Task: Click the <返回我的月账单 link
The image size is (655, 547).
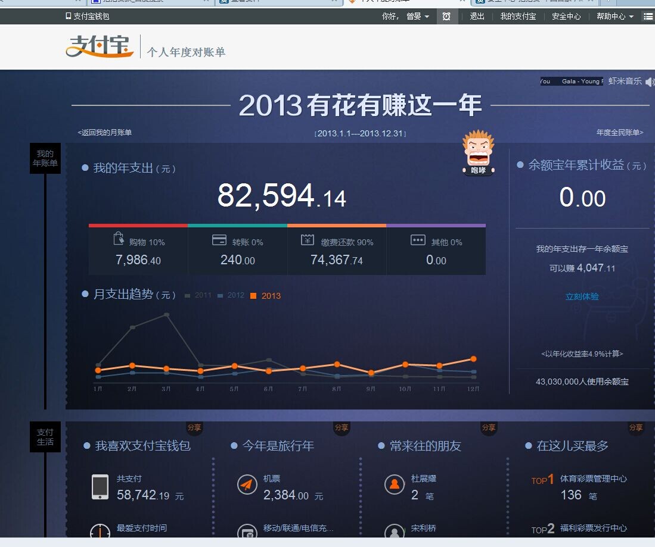Action: click(x=104, y=132)
